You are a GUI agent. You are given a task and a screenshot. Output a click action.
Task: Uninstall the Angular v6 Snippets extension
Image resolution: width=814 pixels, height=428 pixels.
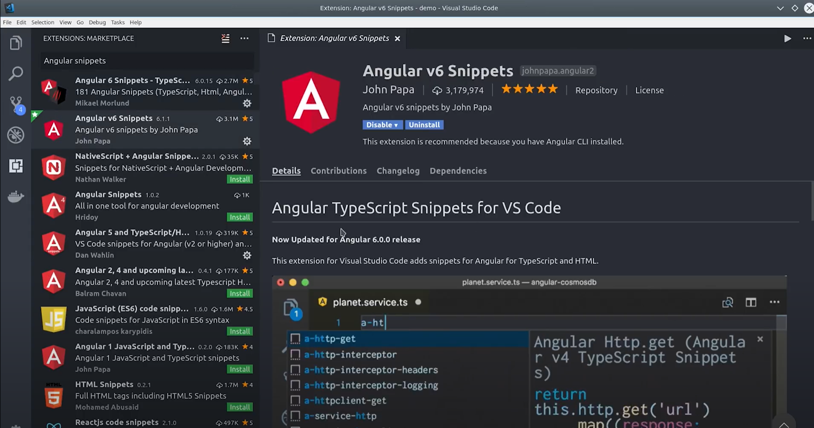[x=424, y=125]
